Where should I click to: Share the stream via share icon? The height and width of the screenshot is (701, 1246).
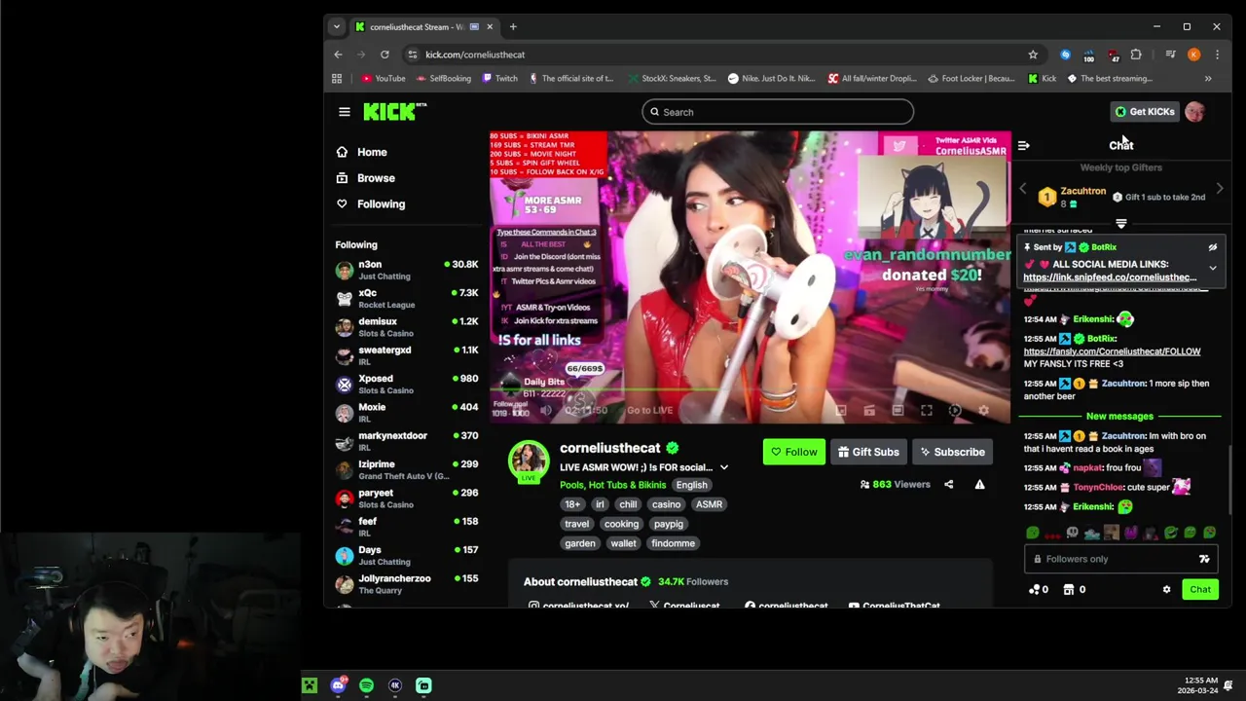pyautogui.click(x=948, y=484)
